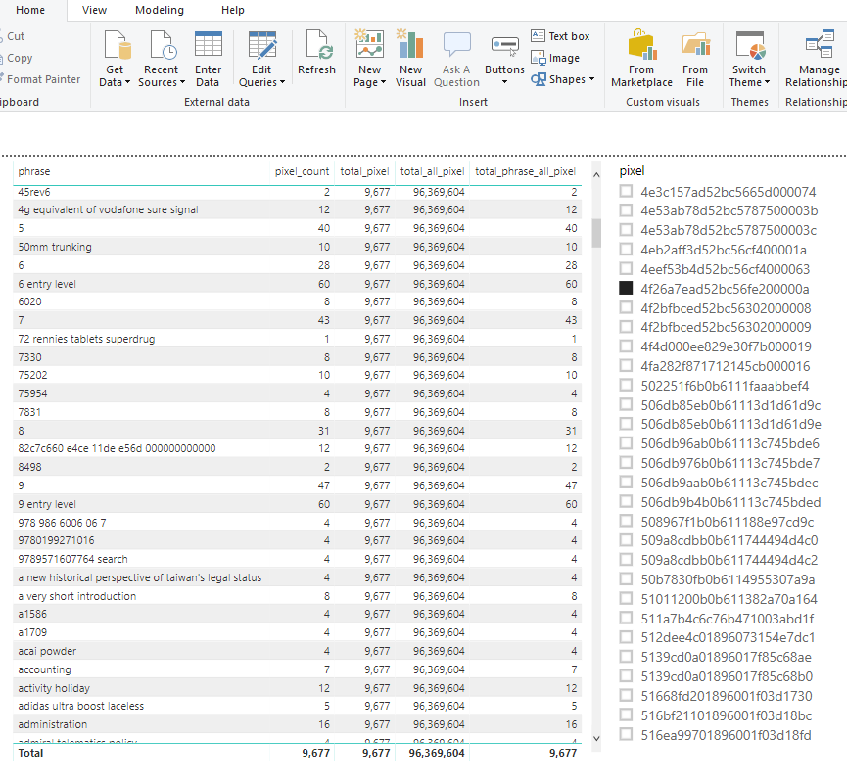Open Switch Theme icon
The image size is (847, 784).
(750, 44)
